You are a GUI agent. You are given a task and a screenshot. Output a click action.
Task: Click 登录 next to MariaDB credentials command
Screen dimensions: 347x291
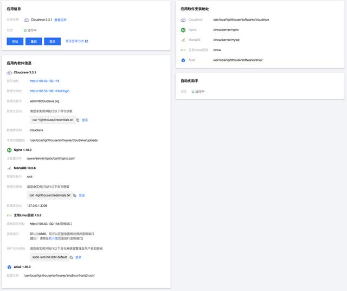pyautogui.click(x=82, y=195)
